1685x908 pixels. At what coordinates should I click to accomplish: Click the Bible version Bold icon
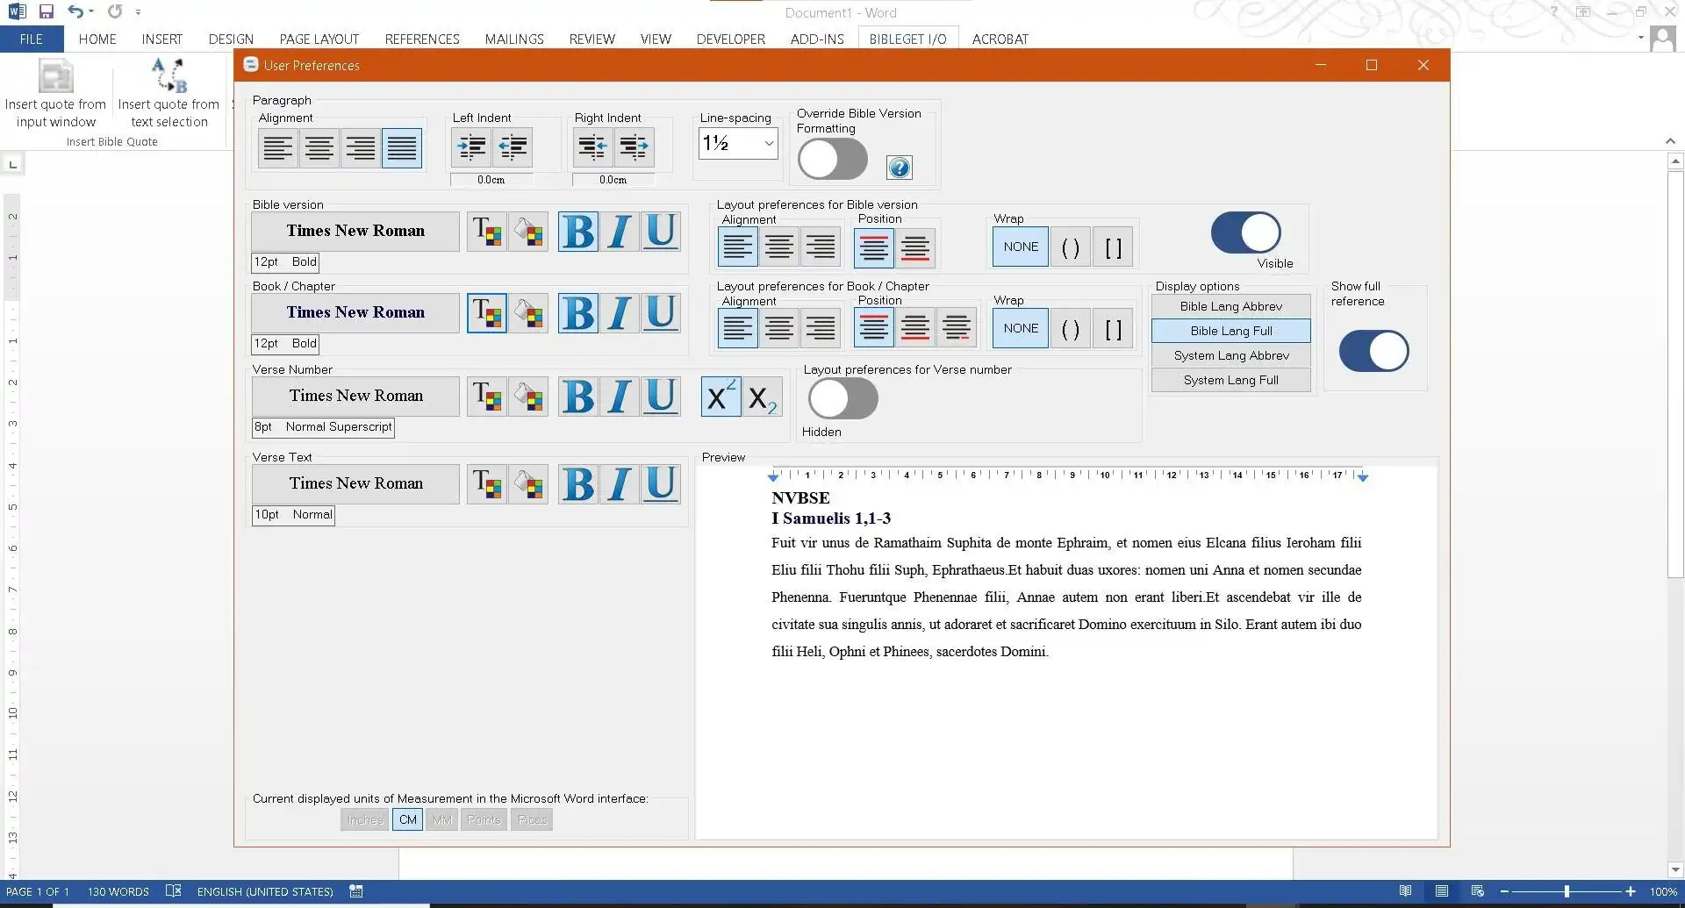[578, 232]
